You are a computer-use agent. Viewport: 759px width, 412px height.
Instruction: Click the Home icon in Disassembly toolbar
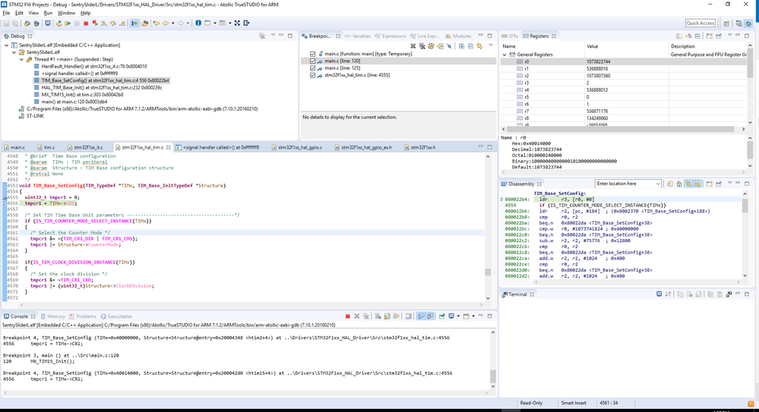click(679, 184)
